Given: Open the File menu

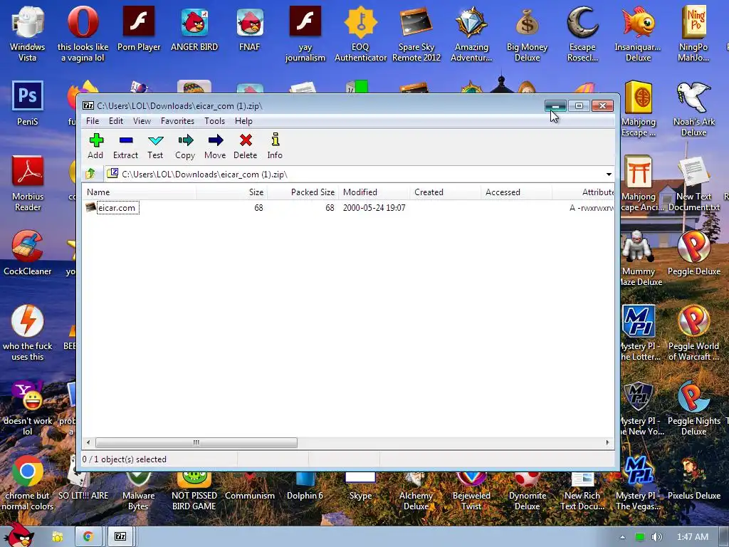Looking at the screenshot, I should (93, 121).
